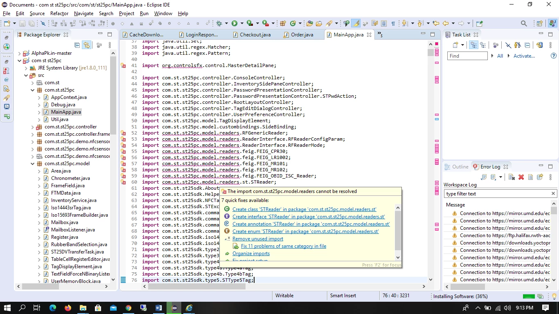Collapse the com.st.st25pc.model package
The height and width of the screenshot is (314, 559).
pos(33,164)
